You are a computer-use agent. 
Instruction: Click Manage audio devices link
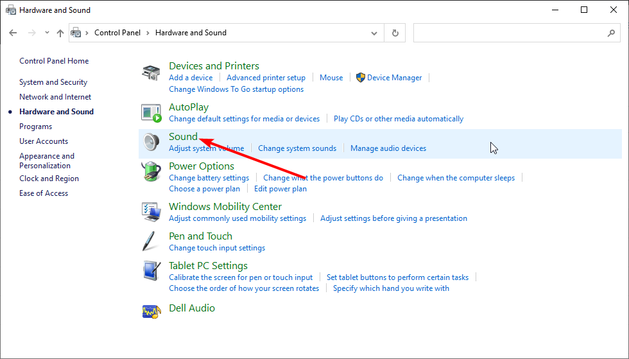[388, 148]
